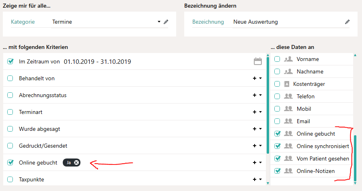362x191 pixels.
Task: Expand the Gedruckt/Gesendet dropdown arrow
Action: pyautogui.click(x=260, y=146)
